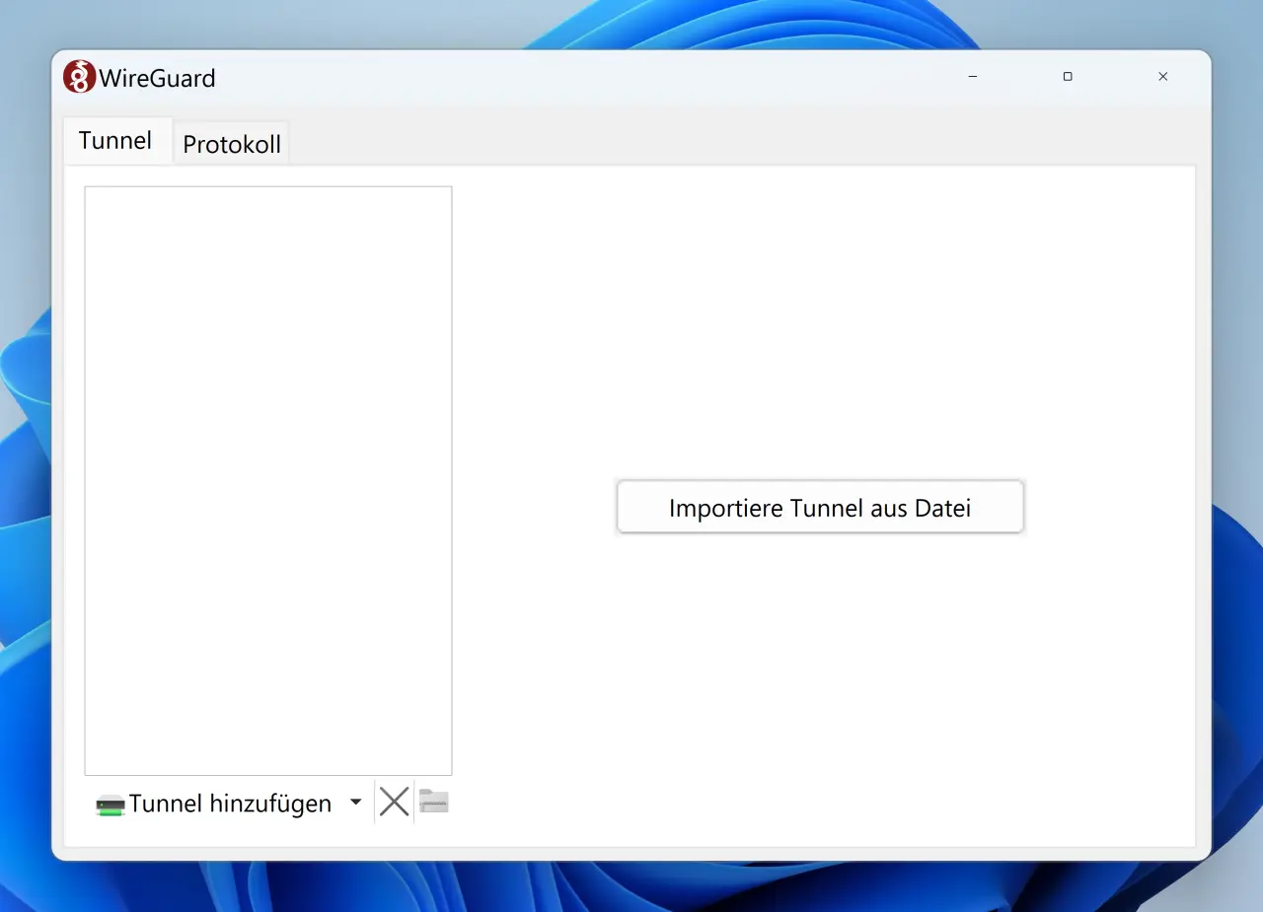Click empty title bar area beside WireGuard

592,77
